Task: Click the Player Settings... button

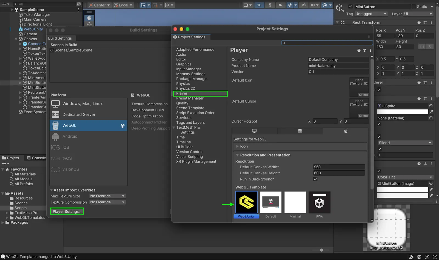Action: (x=67, y=212)
